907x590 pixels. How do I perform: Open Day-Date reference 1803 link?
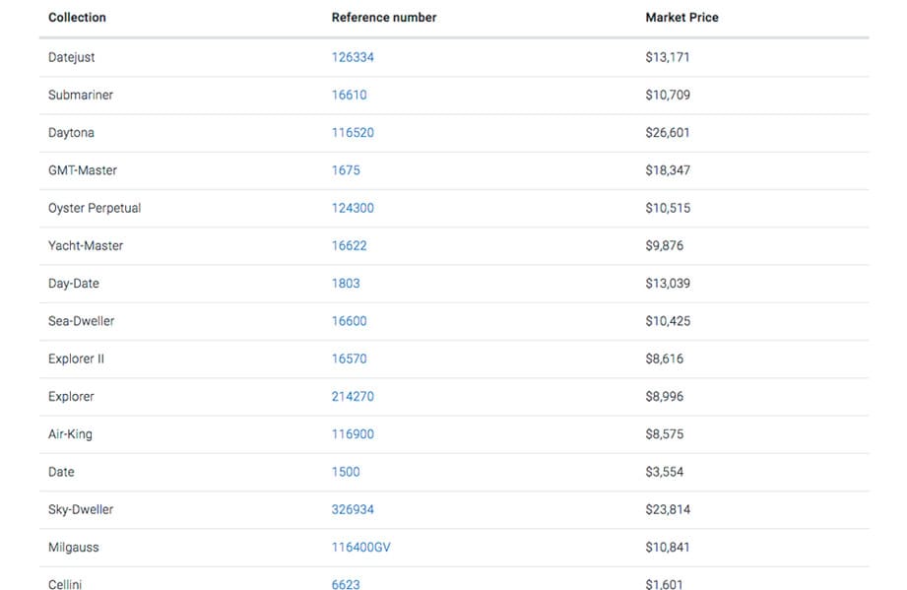click(x=346, y=283)
